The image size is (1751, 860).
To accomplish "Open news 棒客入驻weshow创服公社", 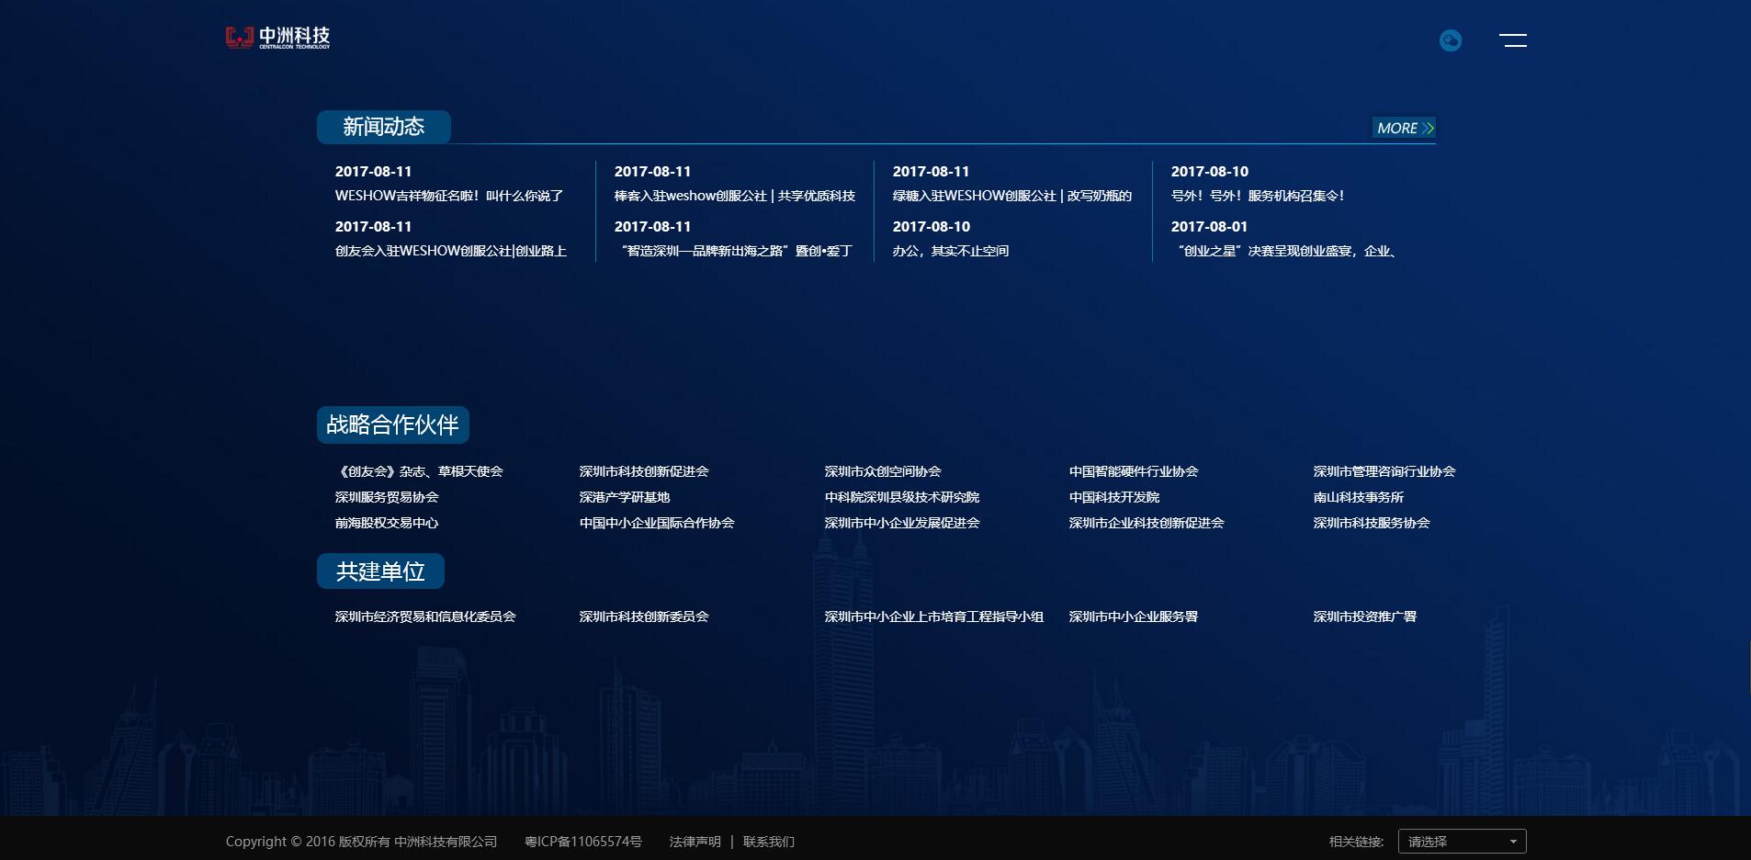I will pyautogui.click(x=734, y=196).
